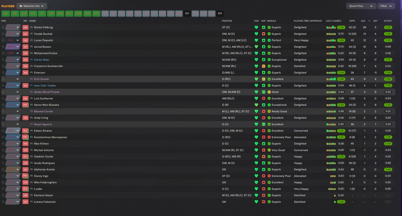
Task: Sort by MORALE column header
Action: point(271,21)
